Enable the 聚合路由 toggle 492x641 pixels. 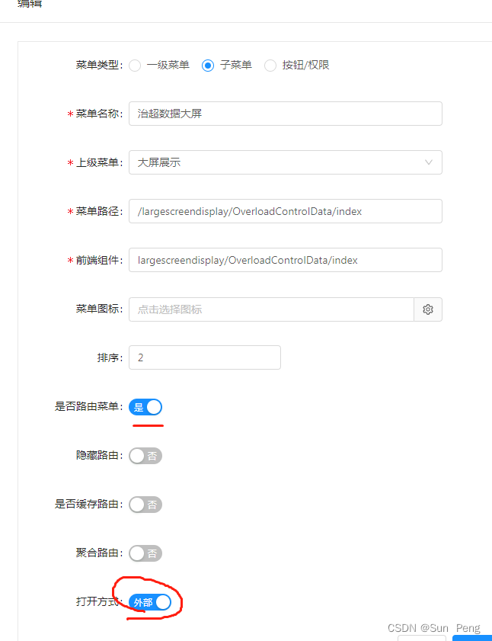pos(145,553)
